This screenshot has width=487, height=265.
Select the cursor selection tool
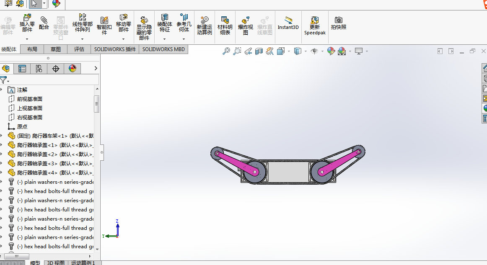click(34, 4)
